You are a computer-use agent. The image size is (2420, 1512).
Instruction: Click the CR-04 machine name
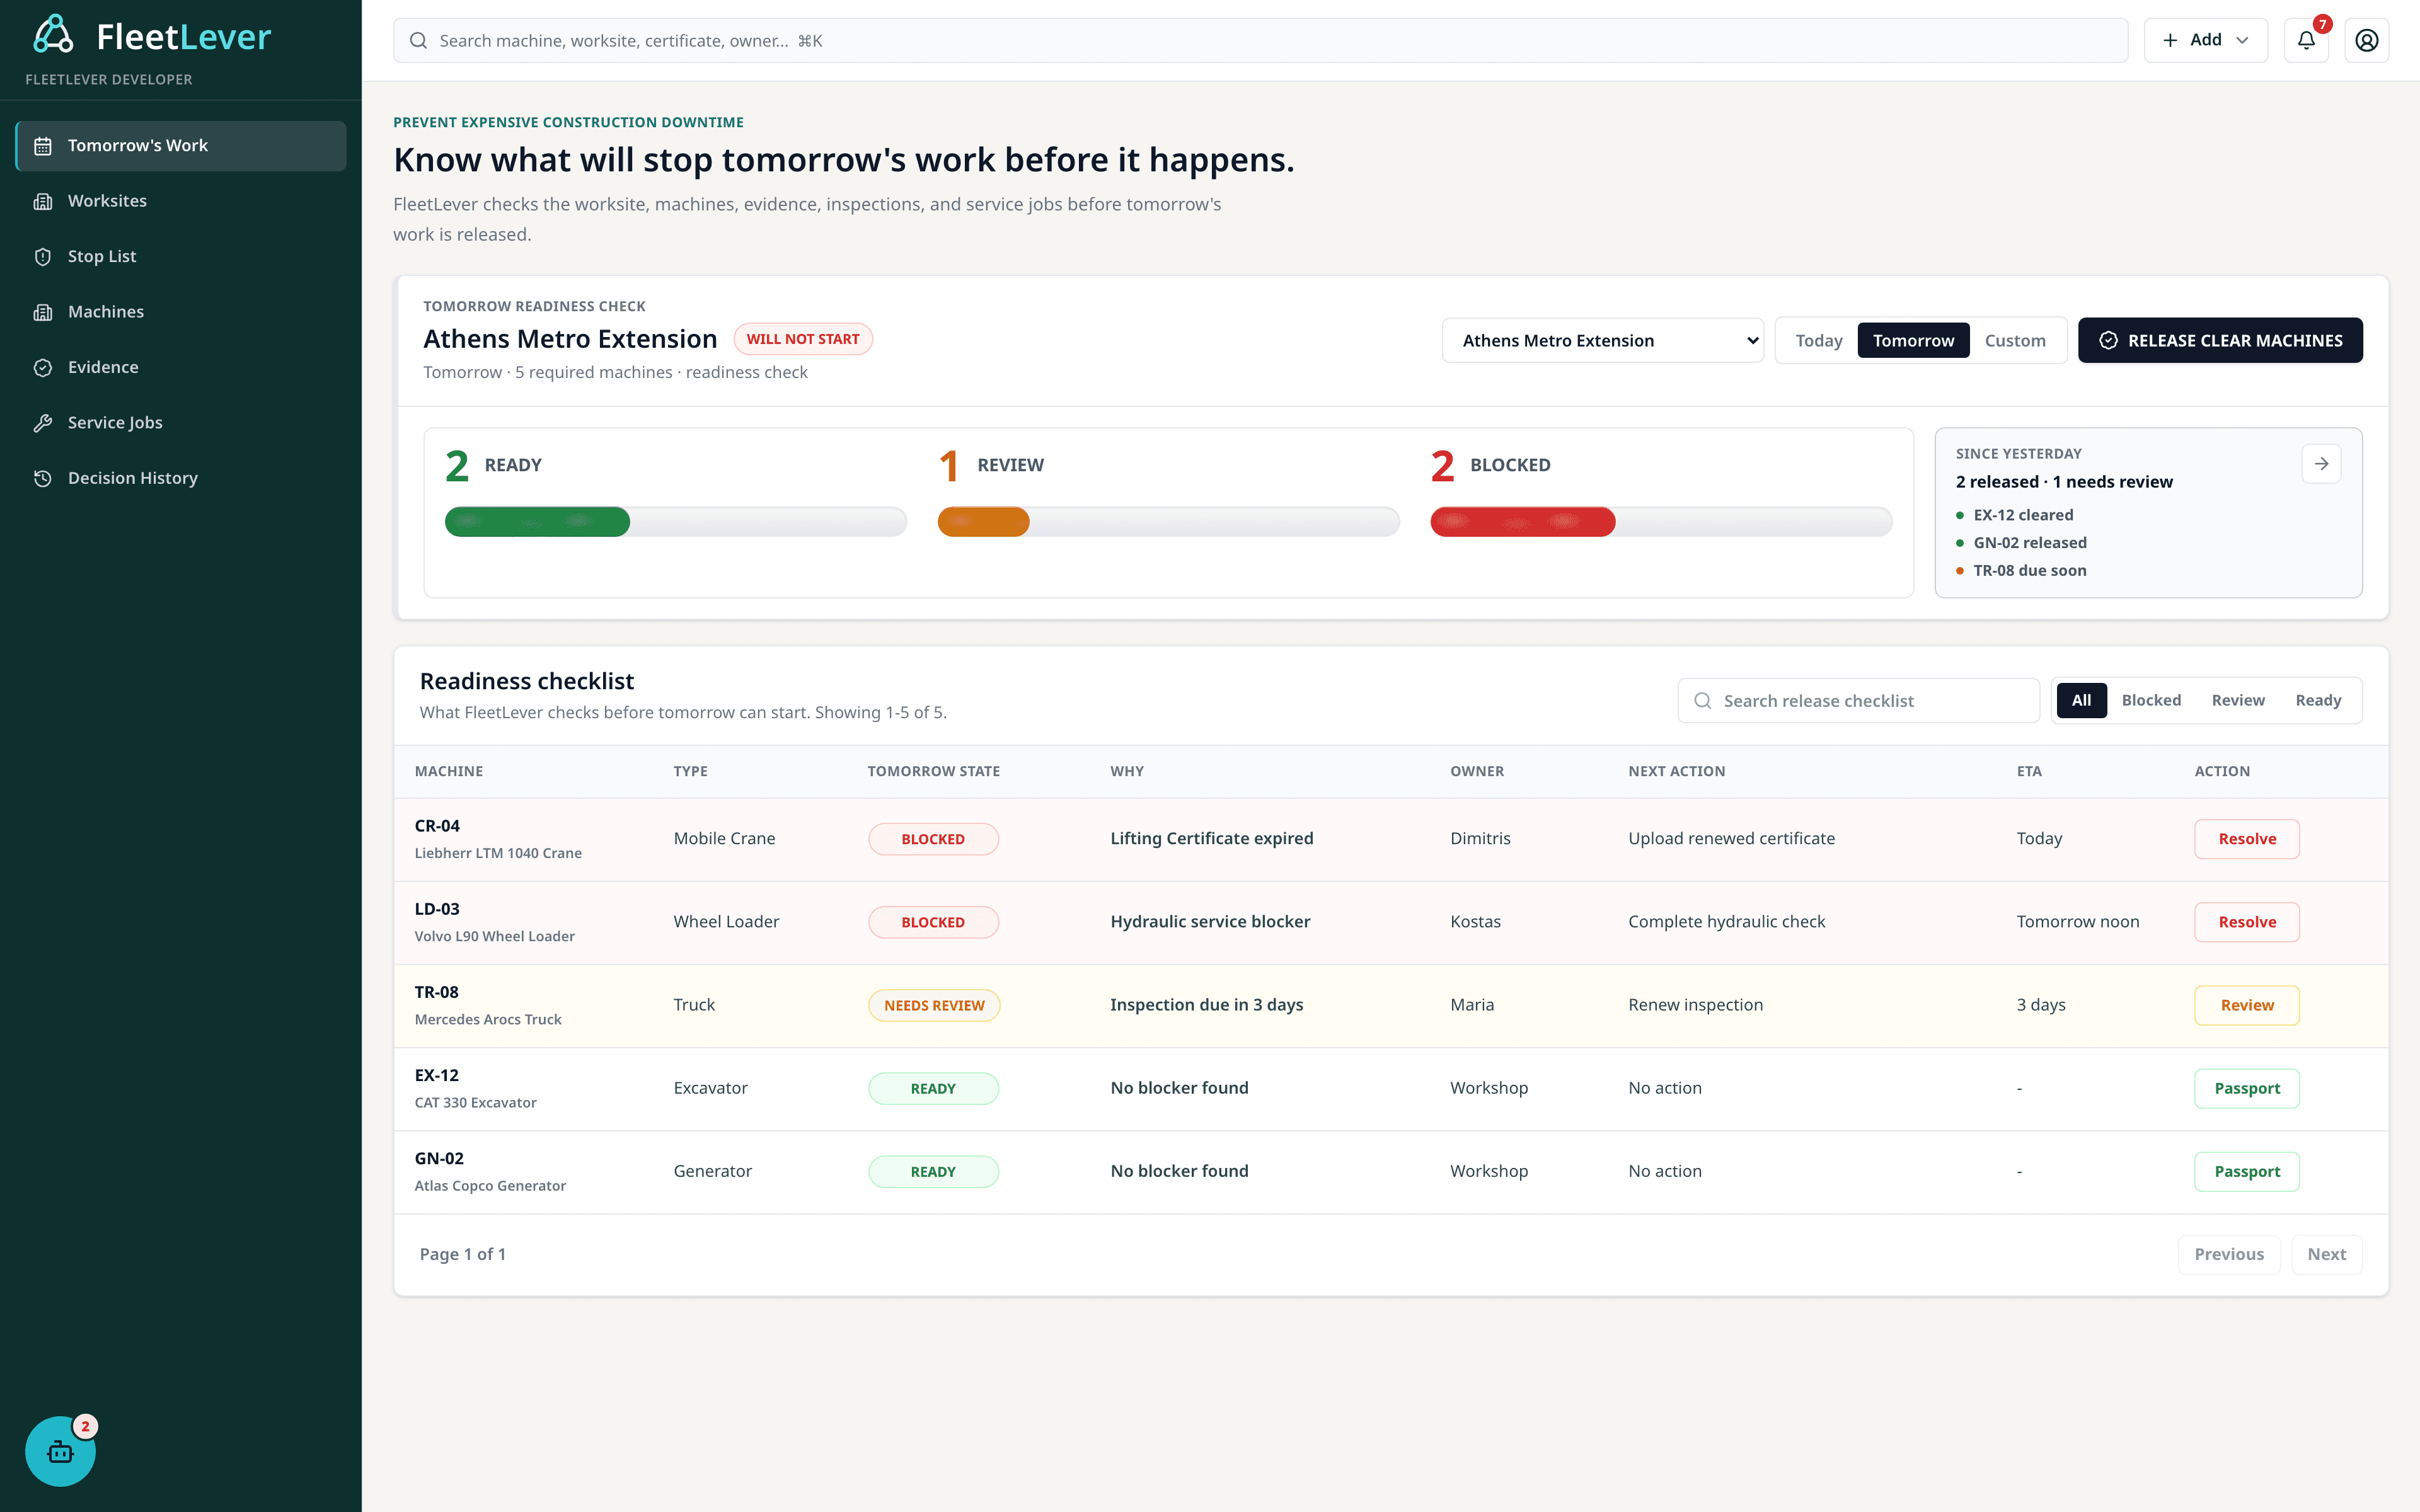(437, 826)
